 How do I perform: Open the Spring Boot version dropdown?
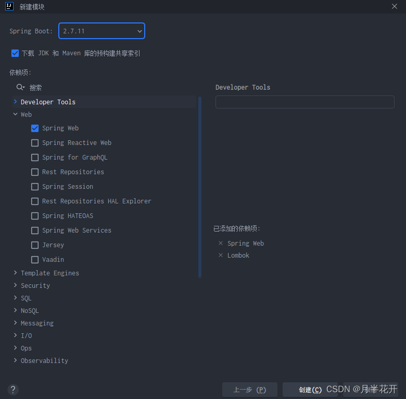point(102,31)
